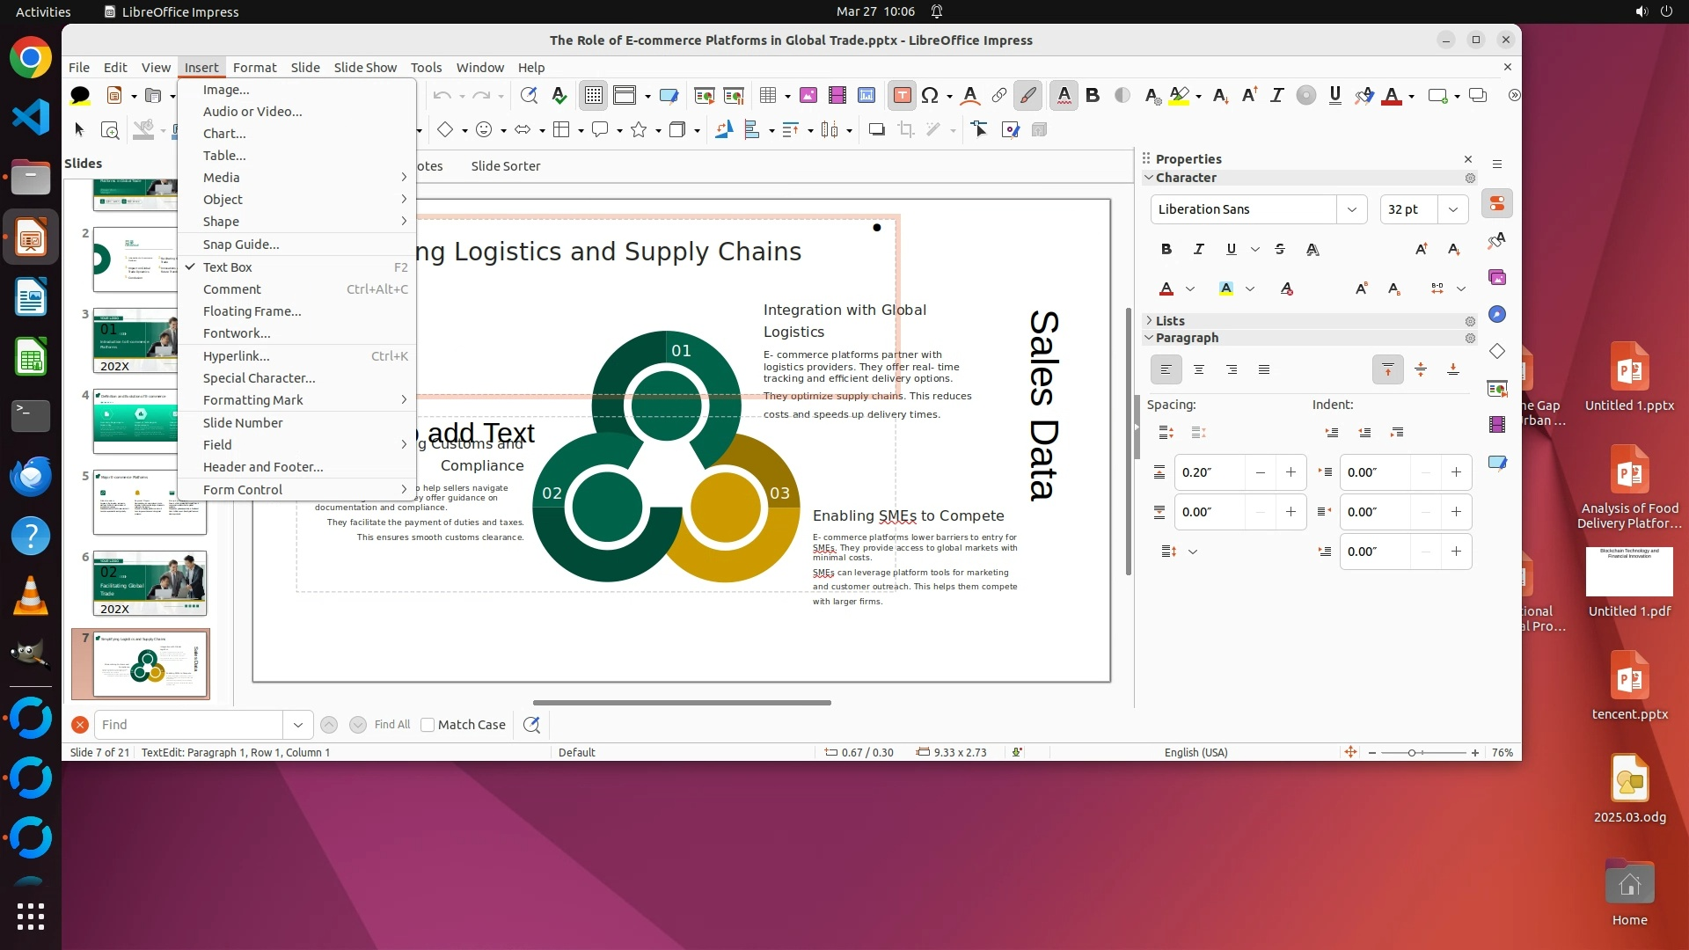Click the Find All button
The width and height of the screenshot is (1689, 950).
[x=391, y=725]
